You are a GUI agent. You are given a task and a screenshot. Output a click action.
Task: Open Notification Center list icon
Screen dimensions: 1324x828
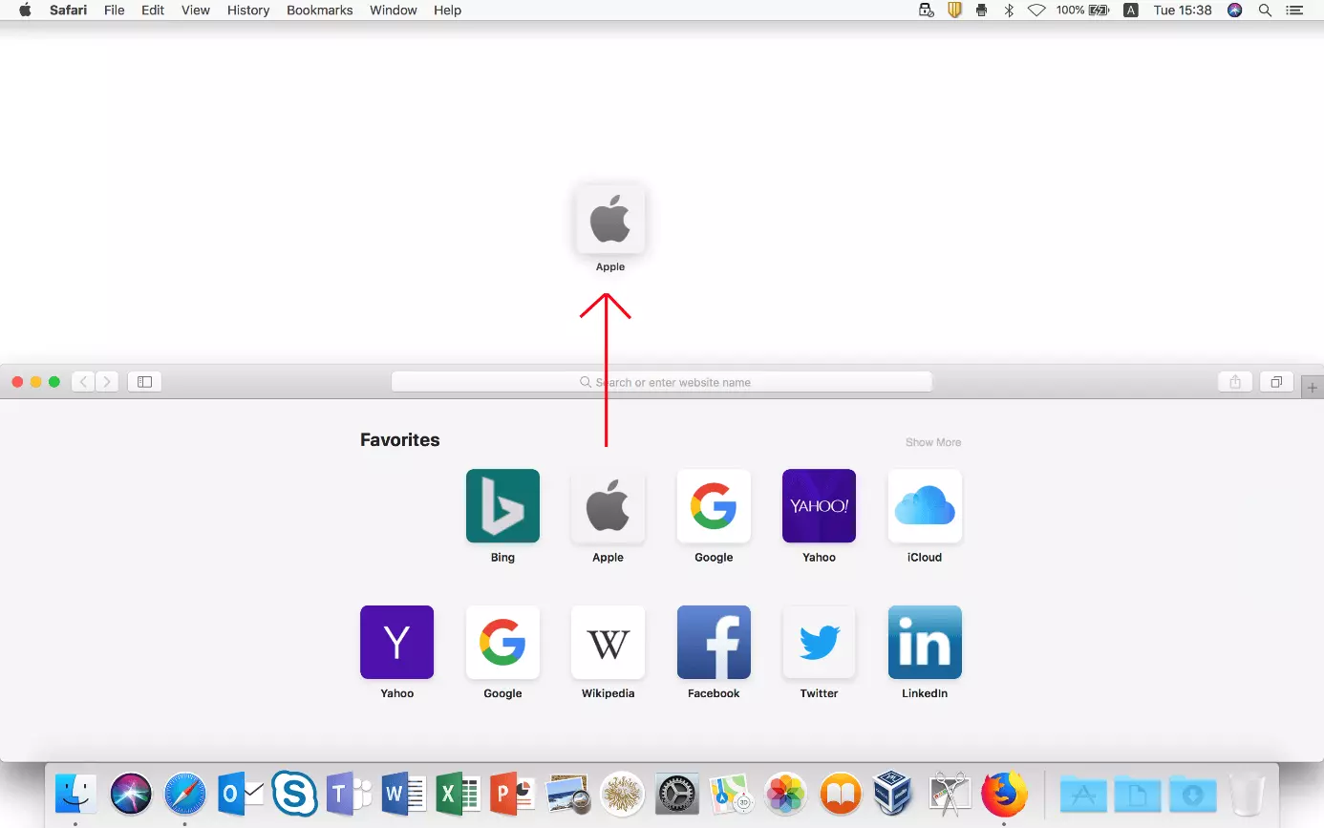1295,11
